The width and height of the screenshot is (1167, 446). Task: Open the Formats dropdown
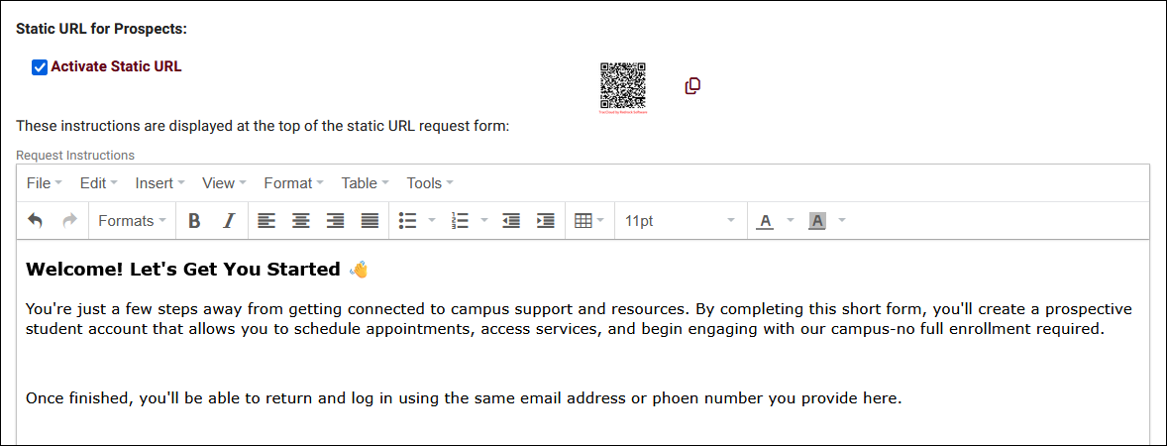pos(132,221)
